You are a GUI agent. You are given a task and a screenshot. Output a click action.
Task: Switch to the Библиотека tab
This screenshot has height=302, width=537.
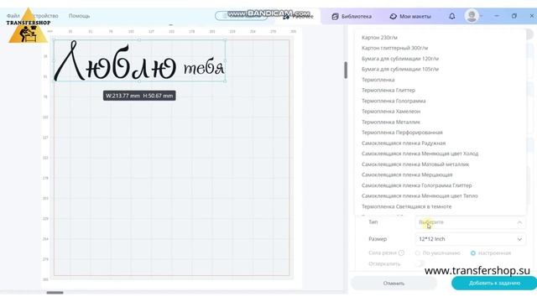tap(352, 17)
